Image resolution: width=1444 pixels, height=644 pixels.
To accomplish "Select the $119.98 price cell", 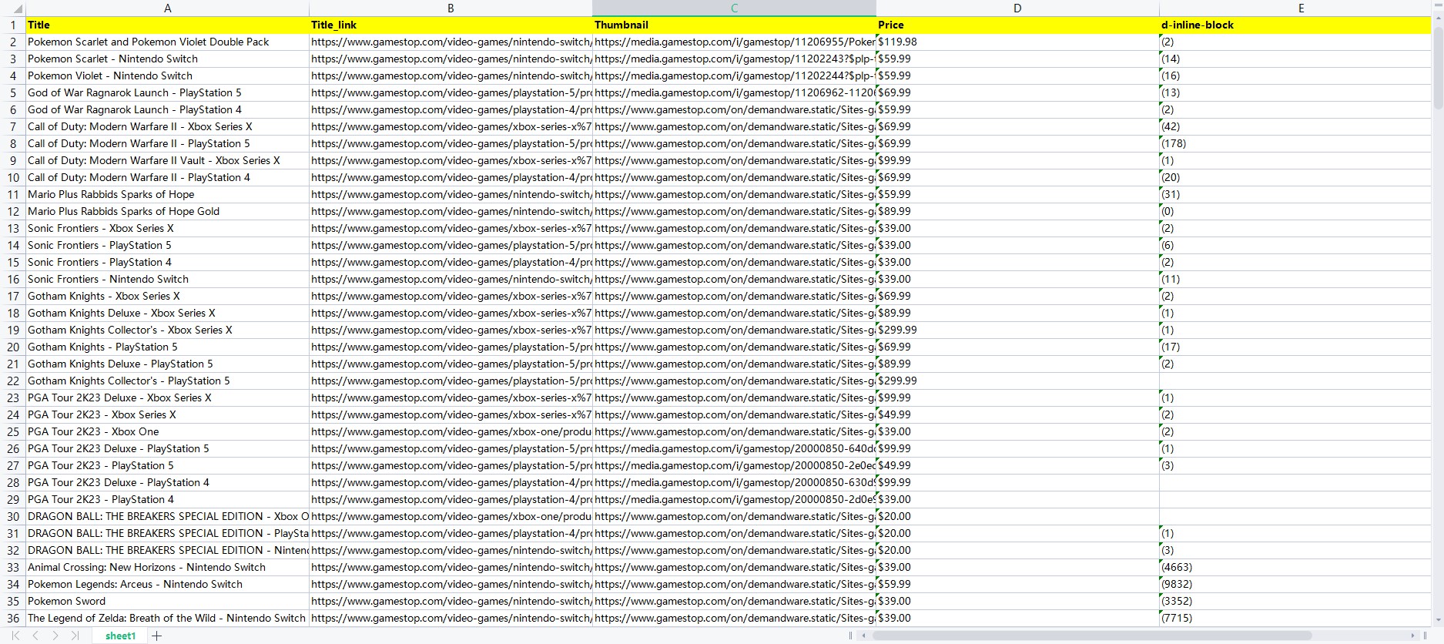I will point(1017,42).
